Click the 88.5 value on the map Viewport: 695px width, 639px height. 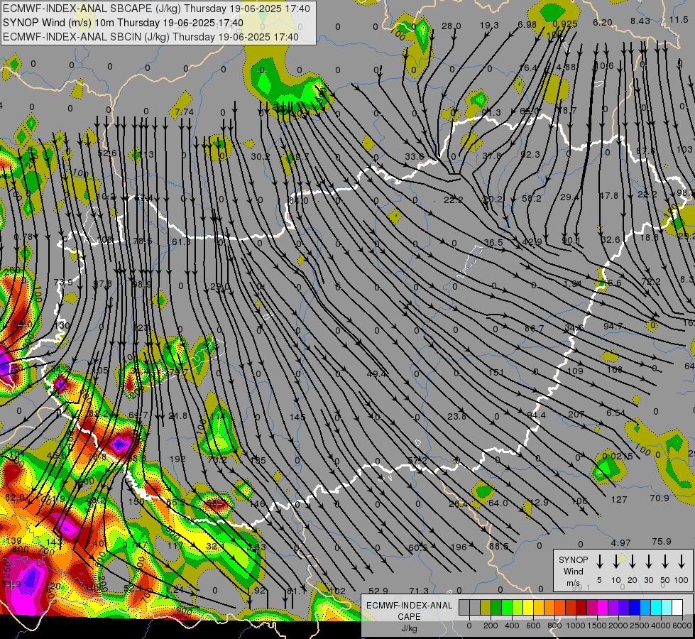(498, 546)
